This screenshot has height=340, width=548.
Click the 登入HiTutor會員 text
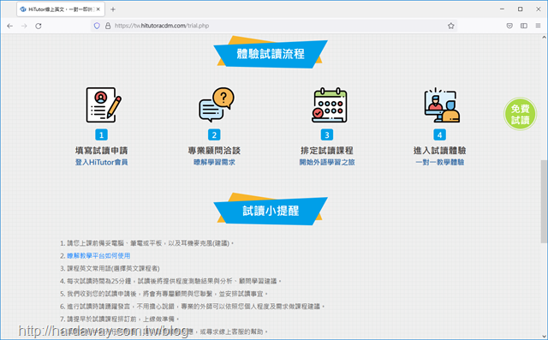pyautogui.click(x=101, y=162)
